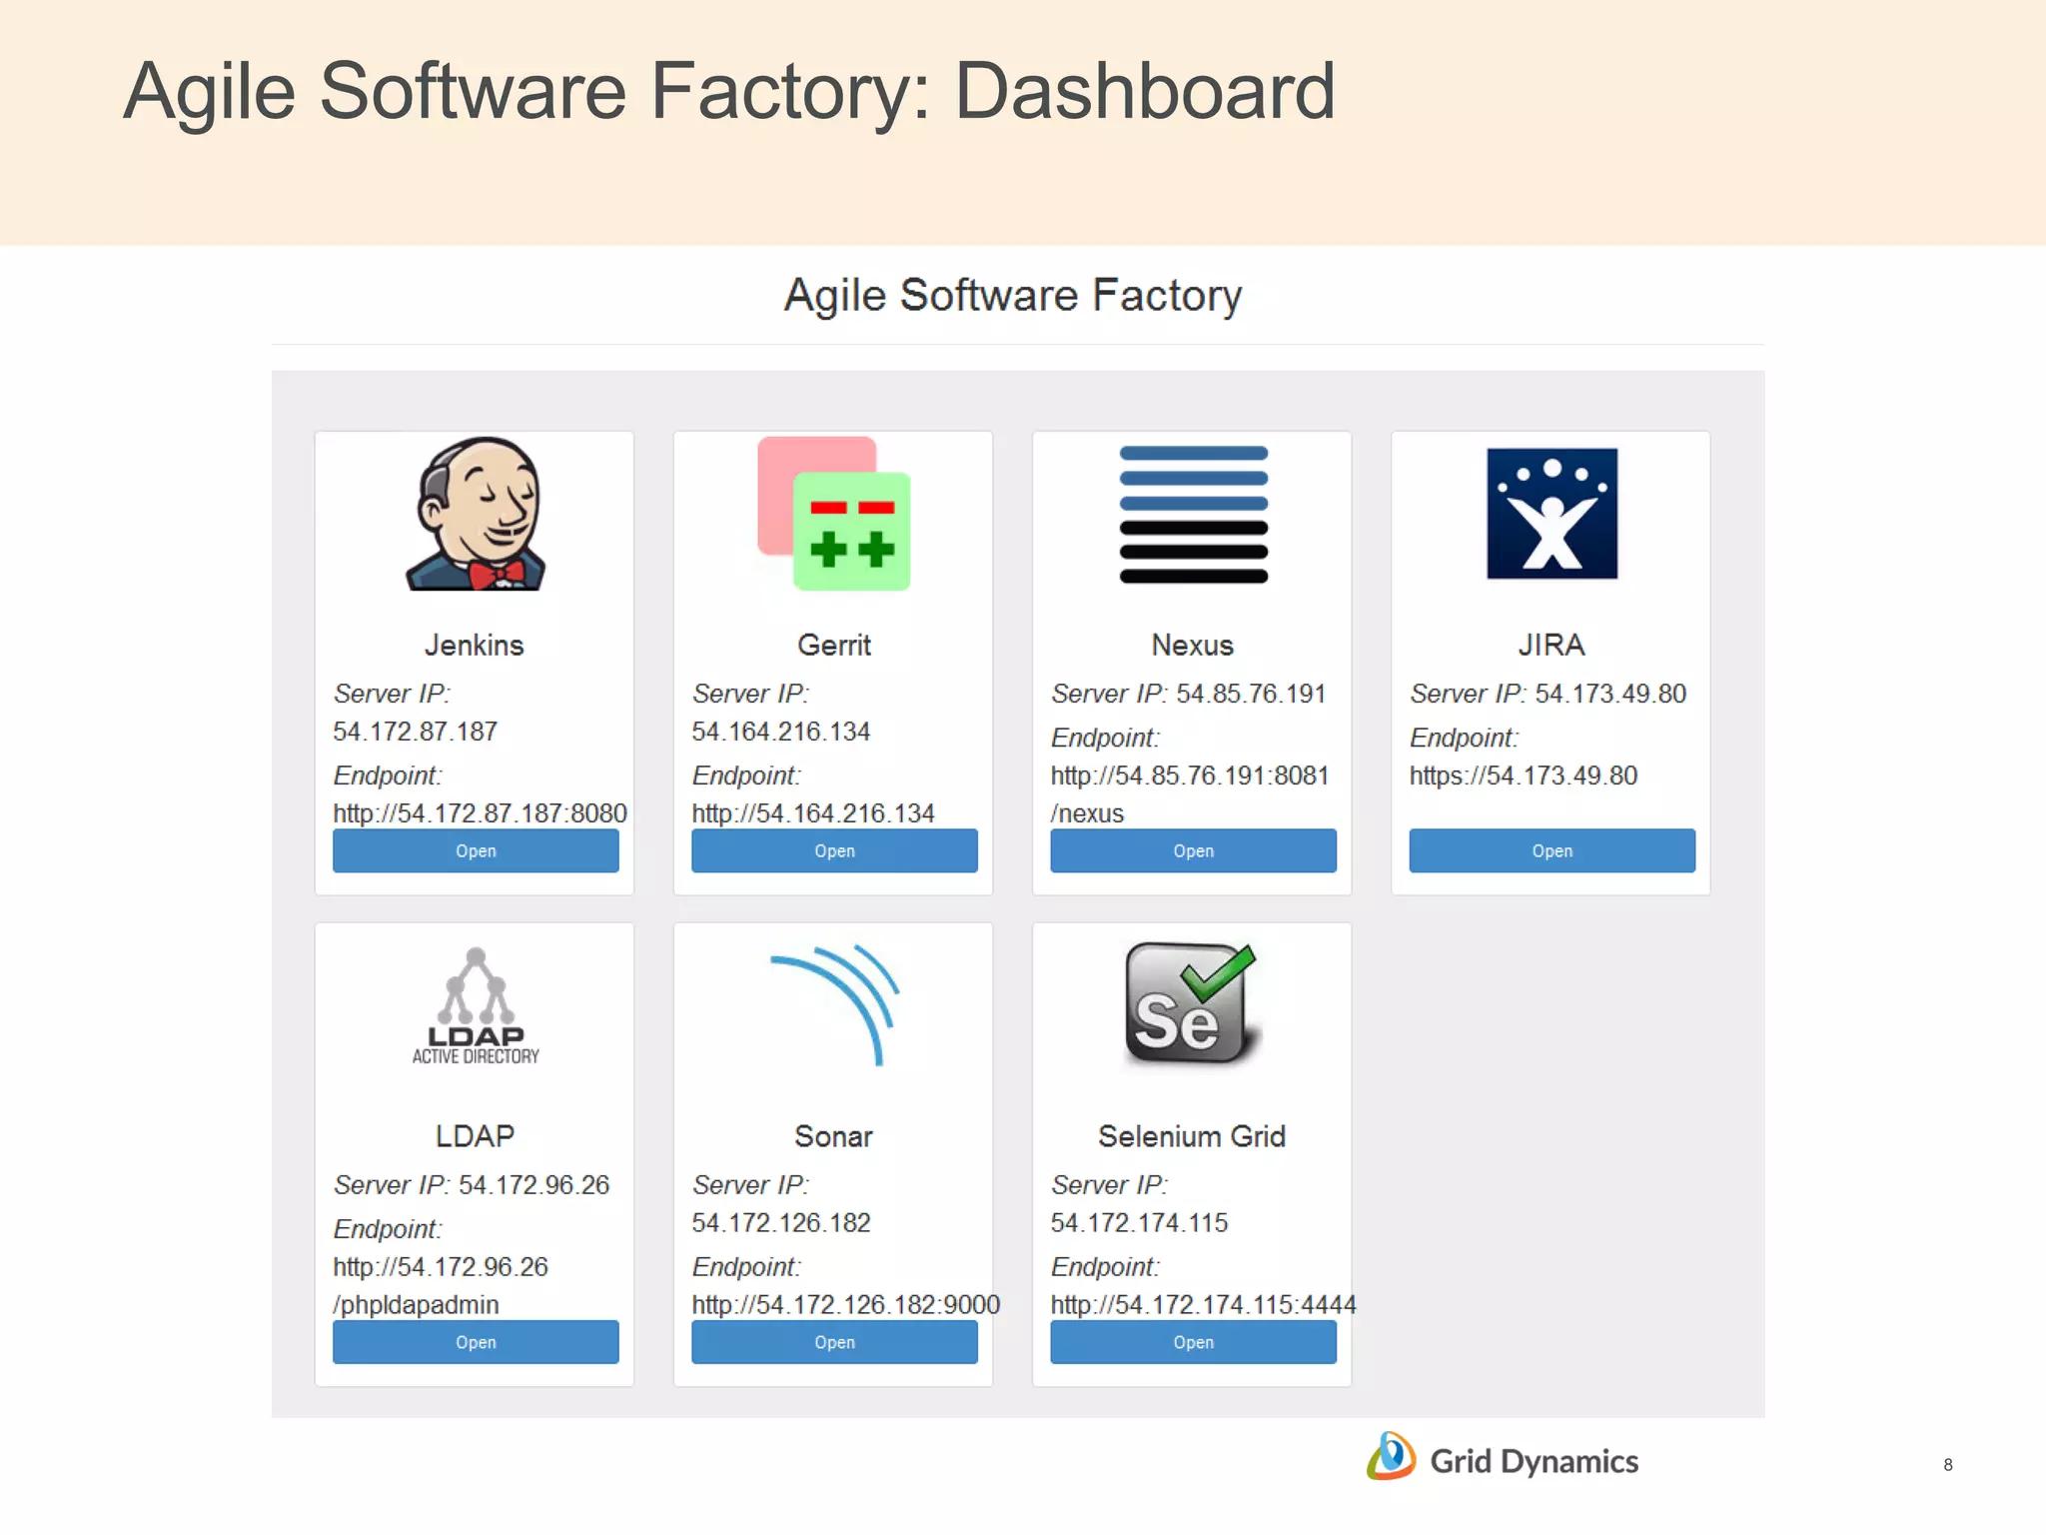Select the Sonar card title

(x=834, y=1136)
